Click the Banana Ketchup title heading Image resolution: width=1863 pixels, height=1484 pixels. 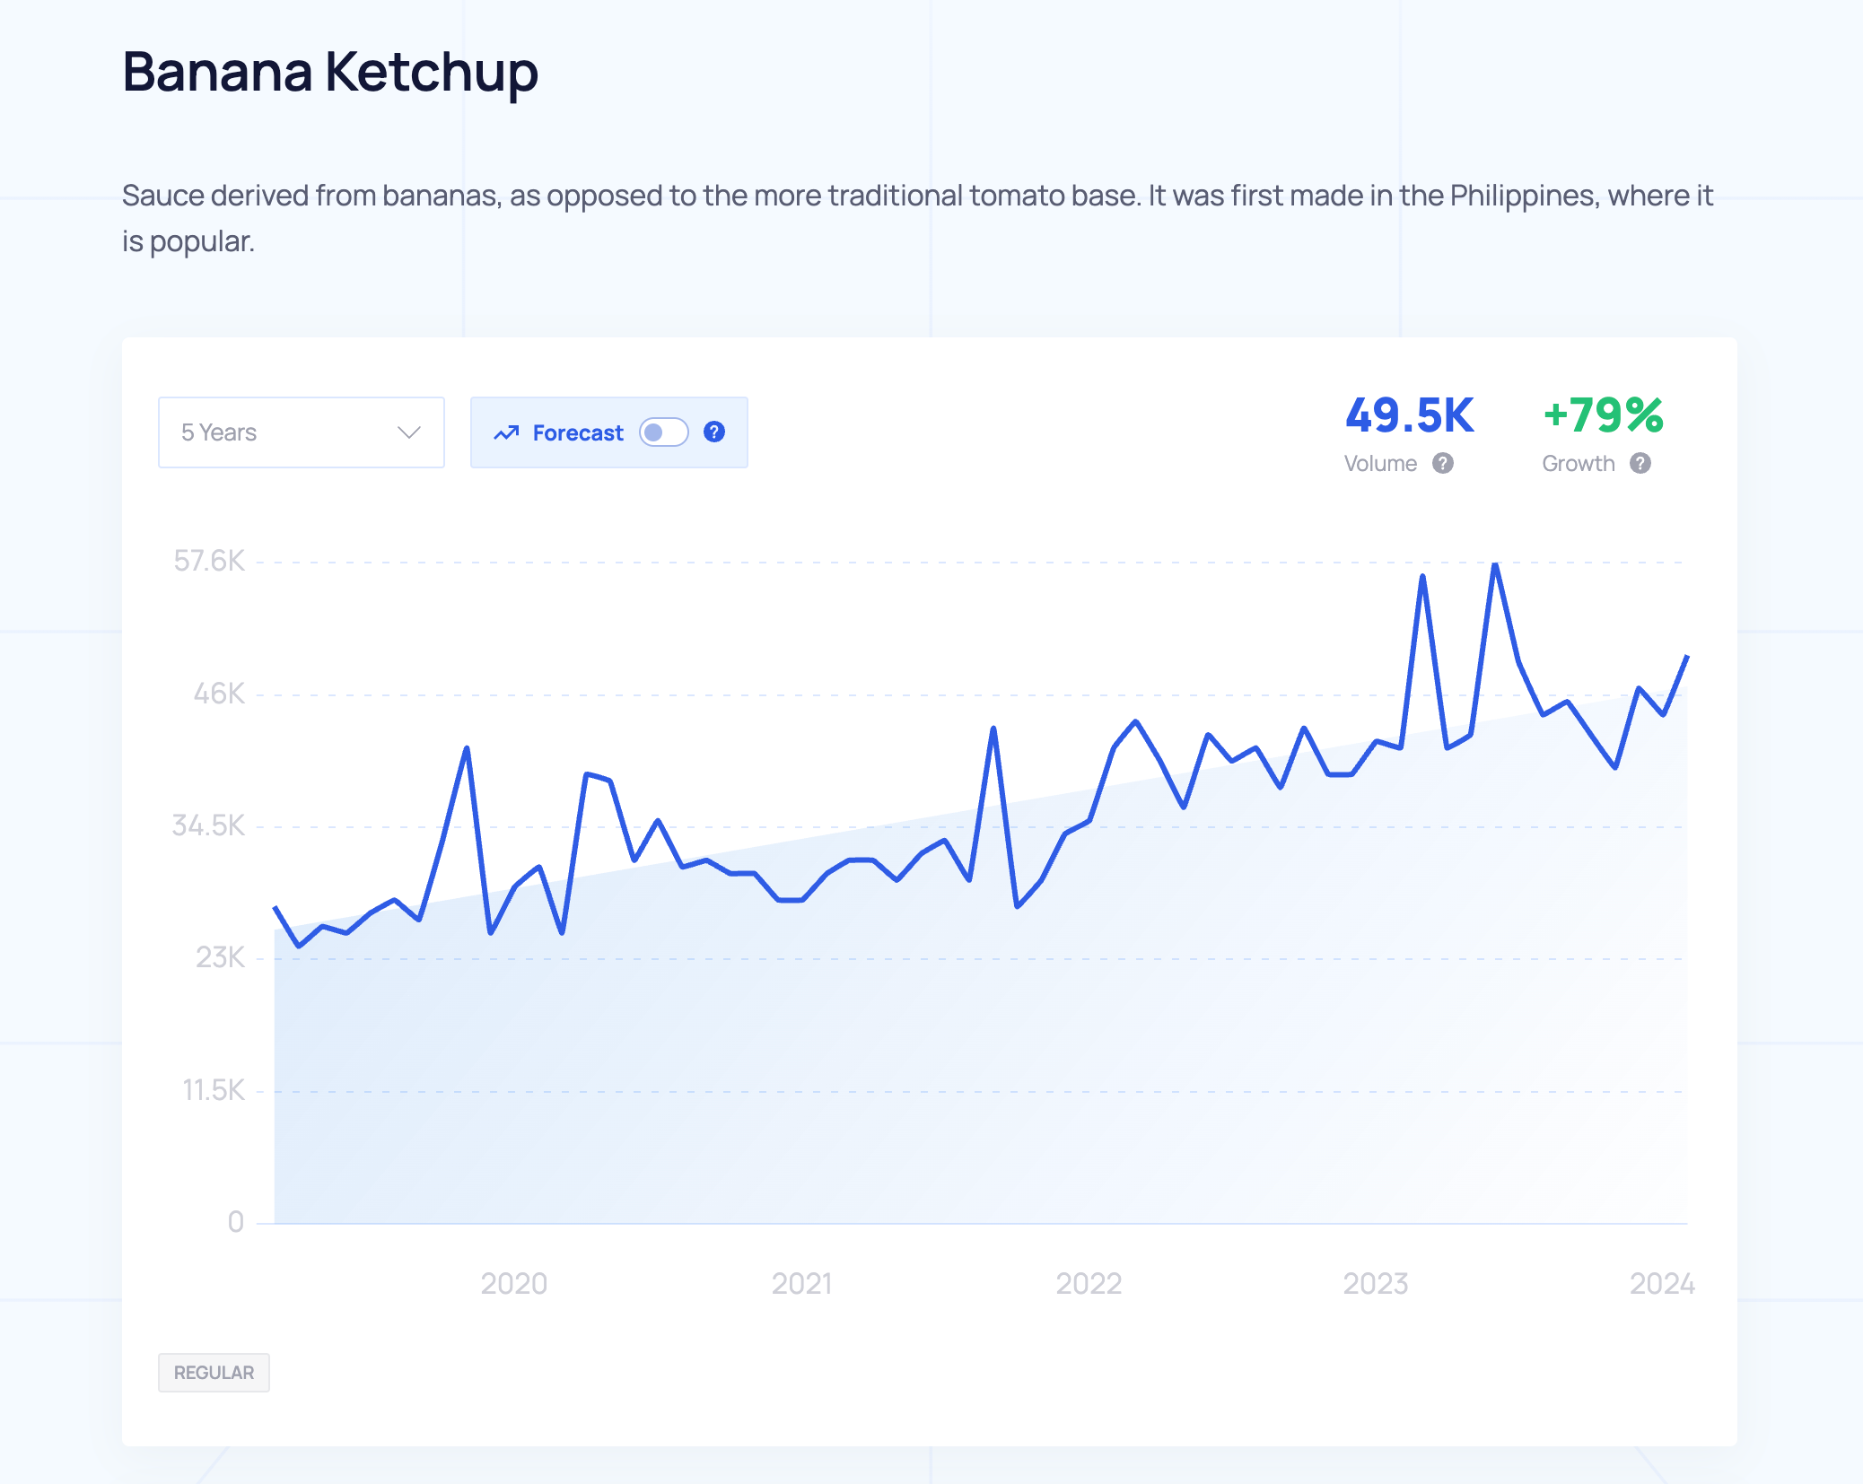(x=330, y=72)
